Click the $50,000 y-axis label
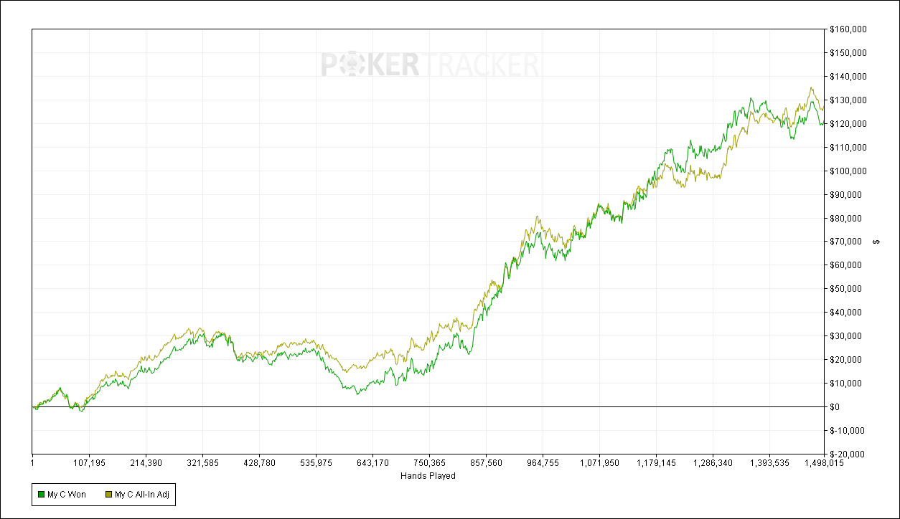 [845, 289]
